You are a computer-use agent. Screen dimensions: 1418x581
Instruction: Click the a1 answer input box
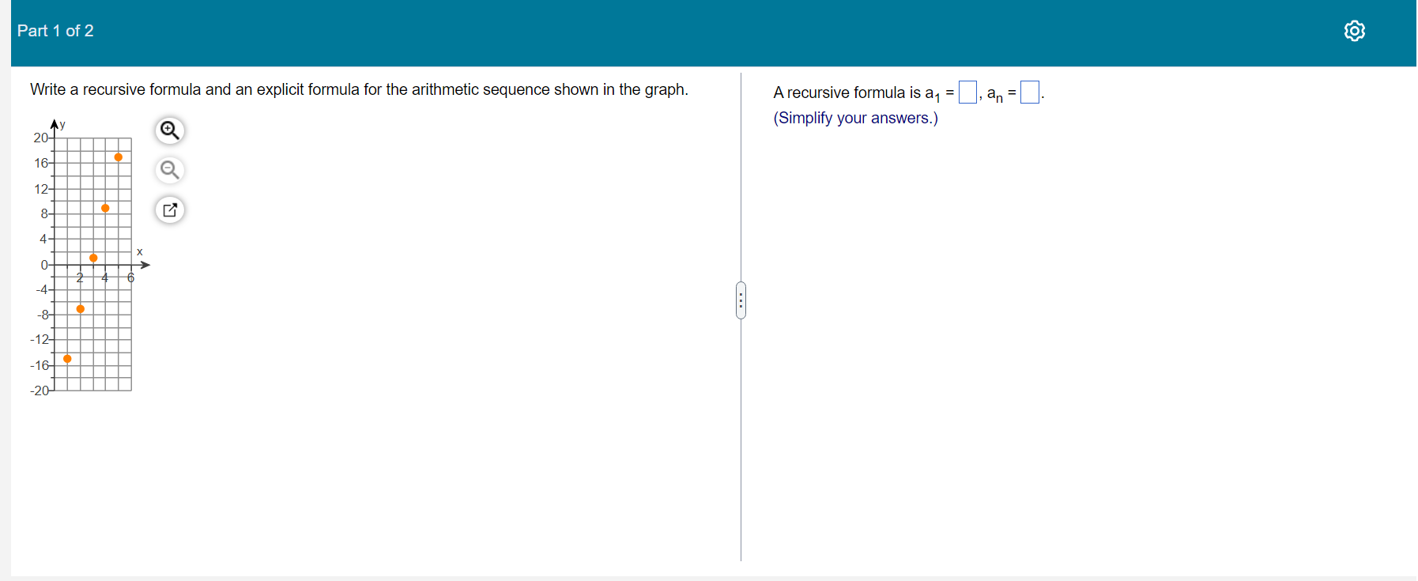tap(967, 92)
